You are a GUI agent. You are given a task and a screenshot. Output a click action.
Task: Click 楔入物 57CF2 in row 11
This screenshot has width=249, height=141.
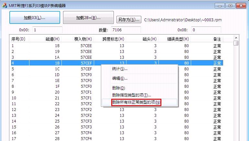tap(86, 104)
